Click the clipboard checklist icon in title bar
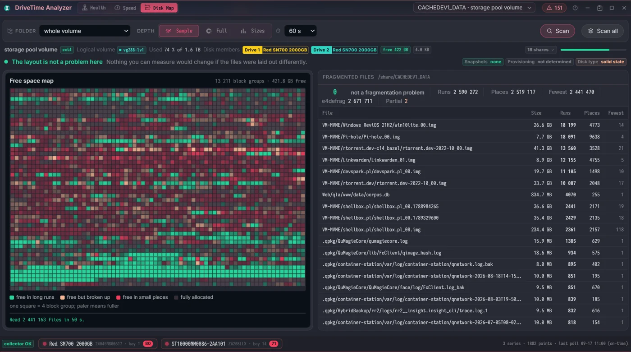This screenshot has width=631, height=352. [x=599, y=8]
